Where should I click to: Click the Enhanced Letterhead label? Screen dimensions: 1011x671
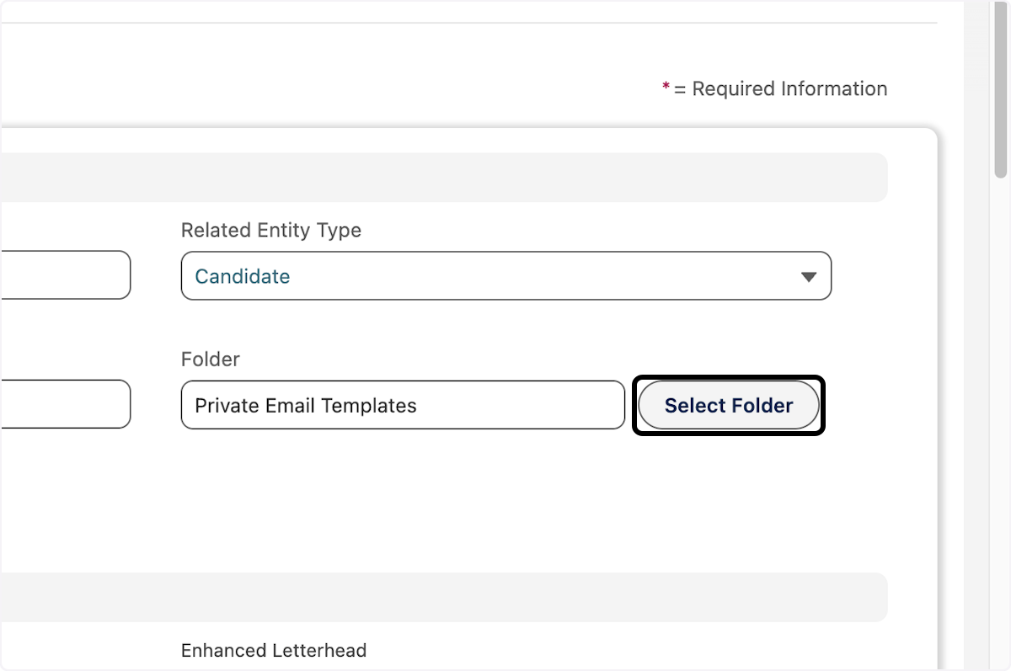click(273, 651)
